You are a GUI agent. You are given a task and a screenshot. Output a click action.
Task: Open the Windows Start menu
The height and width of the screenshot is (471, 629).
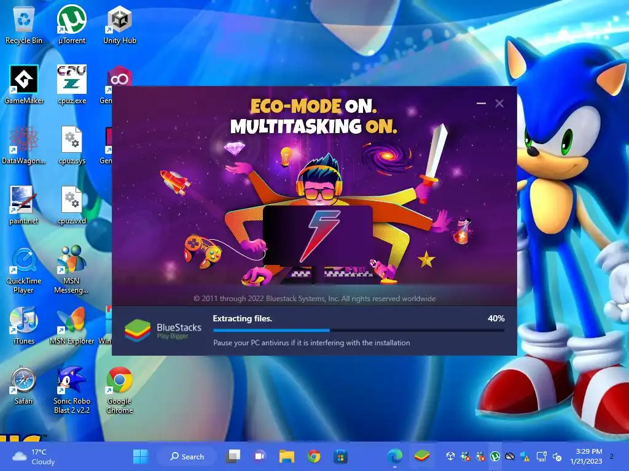[x=141, y=456]
